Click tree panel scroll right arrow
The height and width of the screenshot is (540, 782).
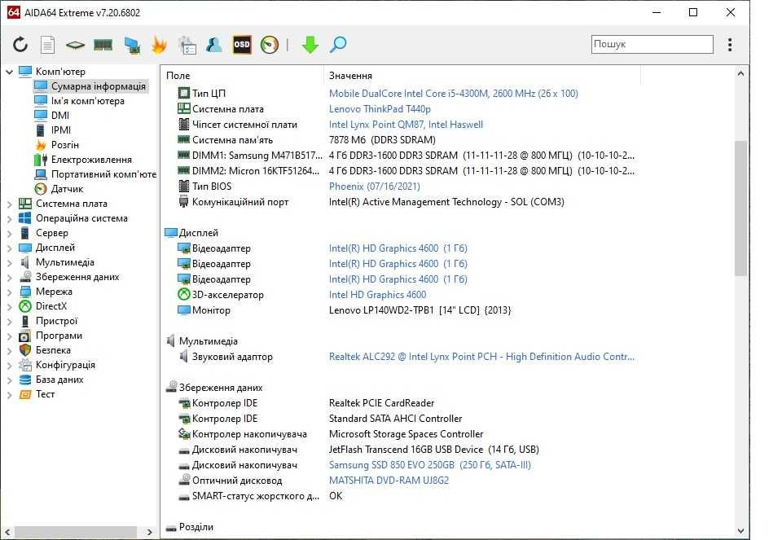pos(149,532)
